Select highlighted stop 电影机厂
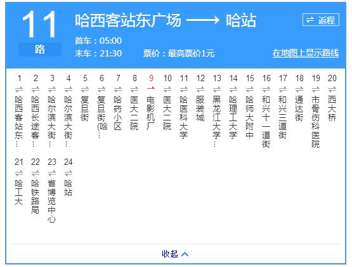This screenshot has width=352, height=267. pyautogui.click(x=151, y=113)
